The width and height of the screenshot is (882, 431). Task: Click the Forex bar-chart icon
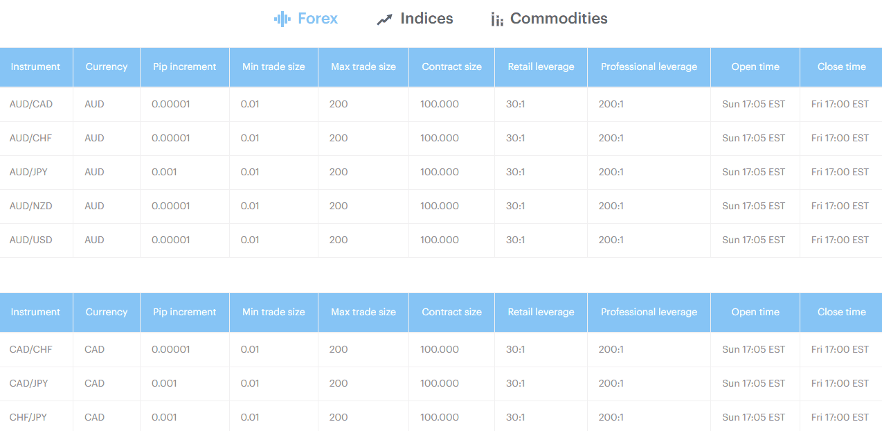pyautogui.click(x=283, y=18)
